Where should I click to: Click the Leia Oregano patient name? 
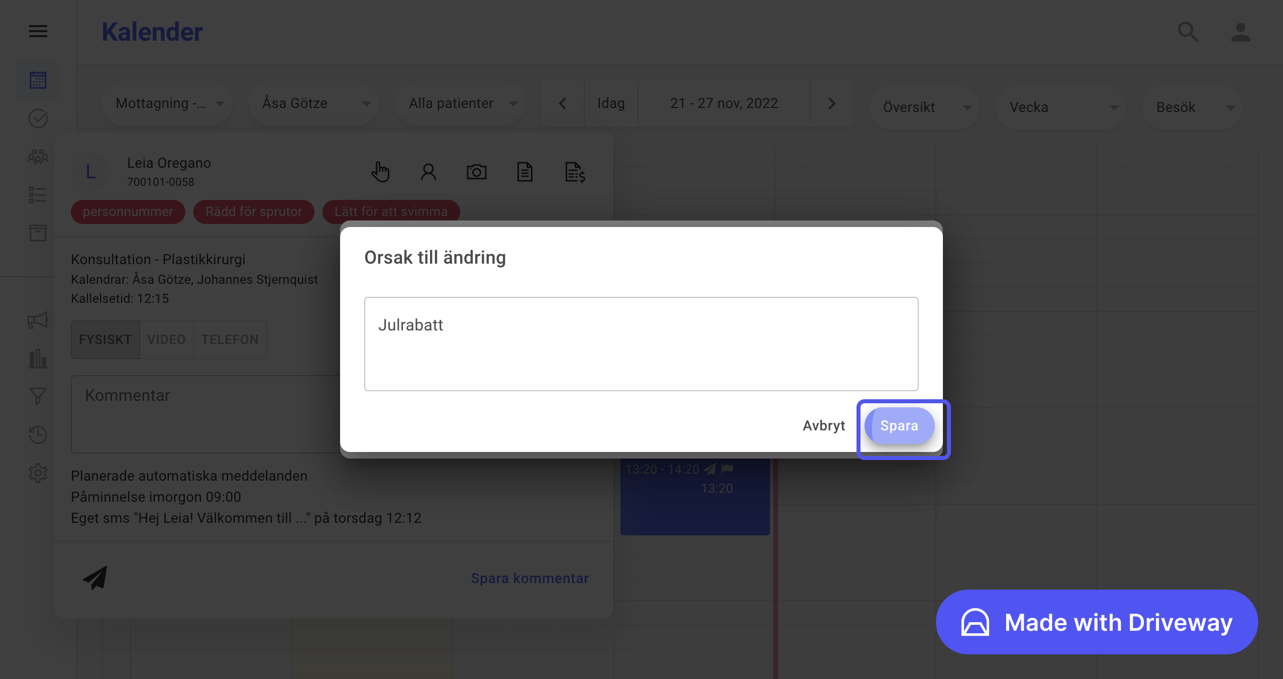(x=169, y=163)
